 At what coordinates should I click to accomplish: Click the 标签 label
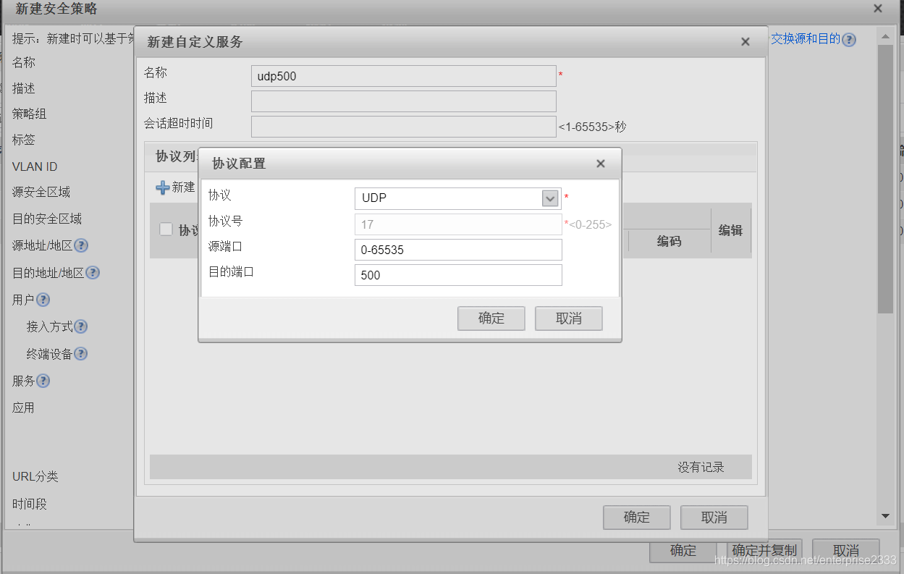click(24, 140)
